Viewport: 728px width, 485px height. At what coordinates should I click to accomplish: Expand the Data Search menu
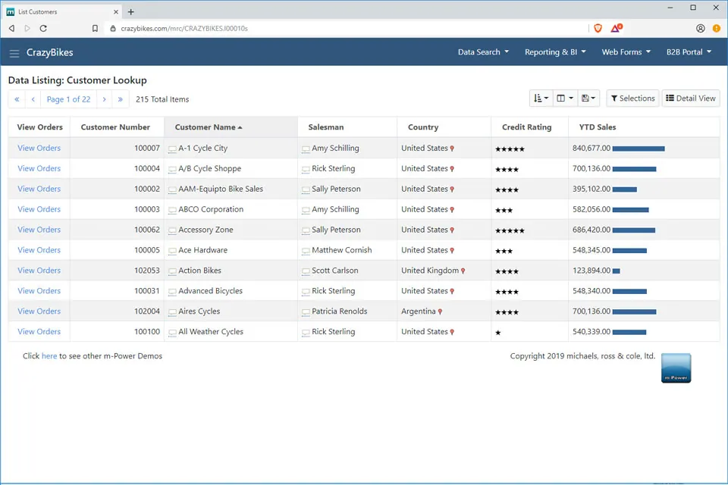tap(483, 52)
